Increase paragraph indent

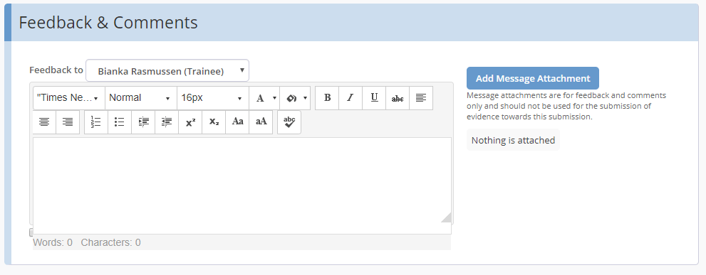tap(143, 122)
